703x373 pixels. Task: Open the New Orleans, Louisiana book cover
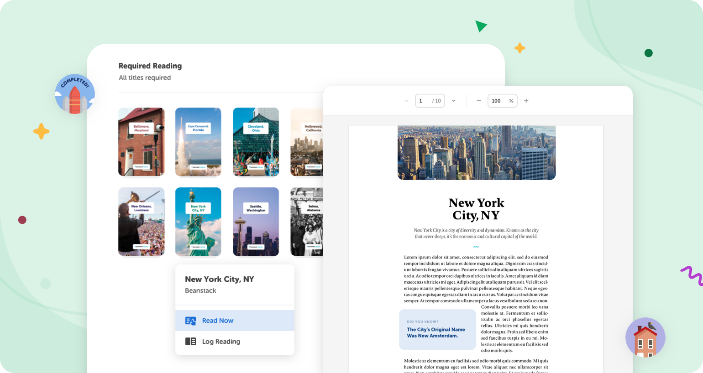(x=142, y=222)
